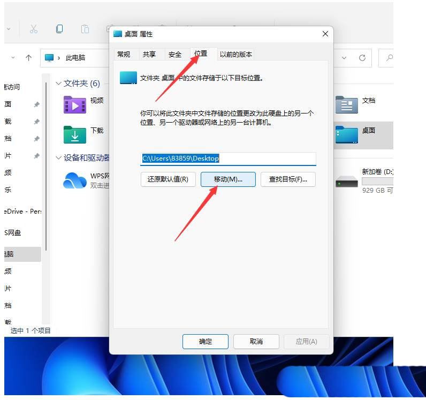Switch to the 共享 tab
This screenshot has width=426, height=400.
[x=149, y=55]
